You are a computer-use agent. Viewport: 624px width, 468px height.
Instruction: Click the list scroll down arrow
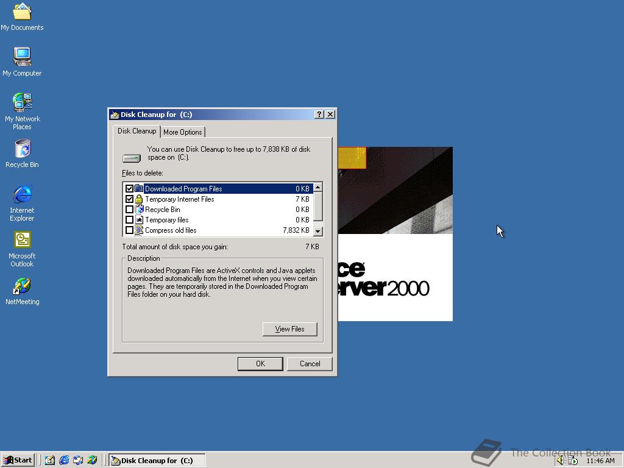(x=318, y=231)
